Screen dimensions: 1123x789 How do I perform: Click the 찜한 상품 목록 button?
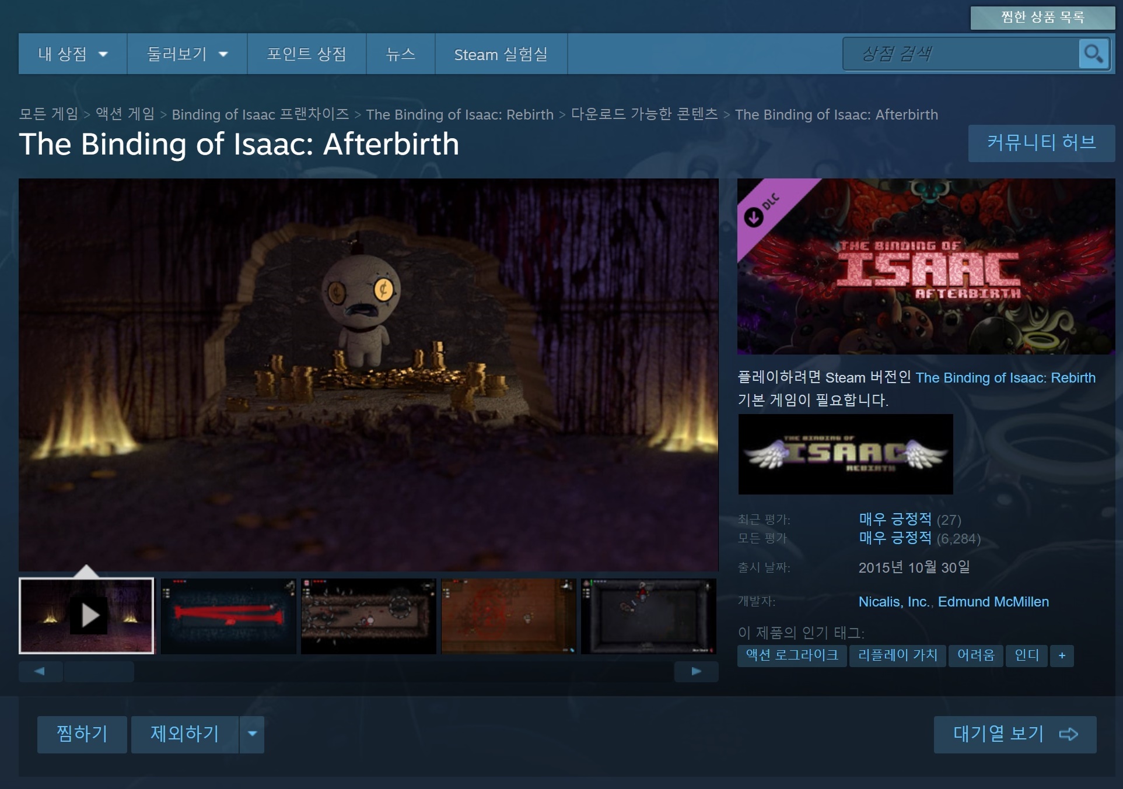pyautogui.click(x=1042, y=17)
